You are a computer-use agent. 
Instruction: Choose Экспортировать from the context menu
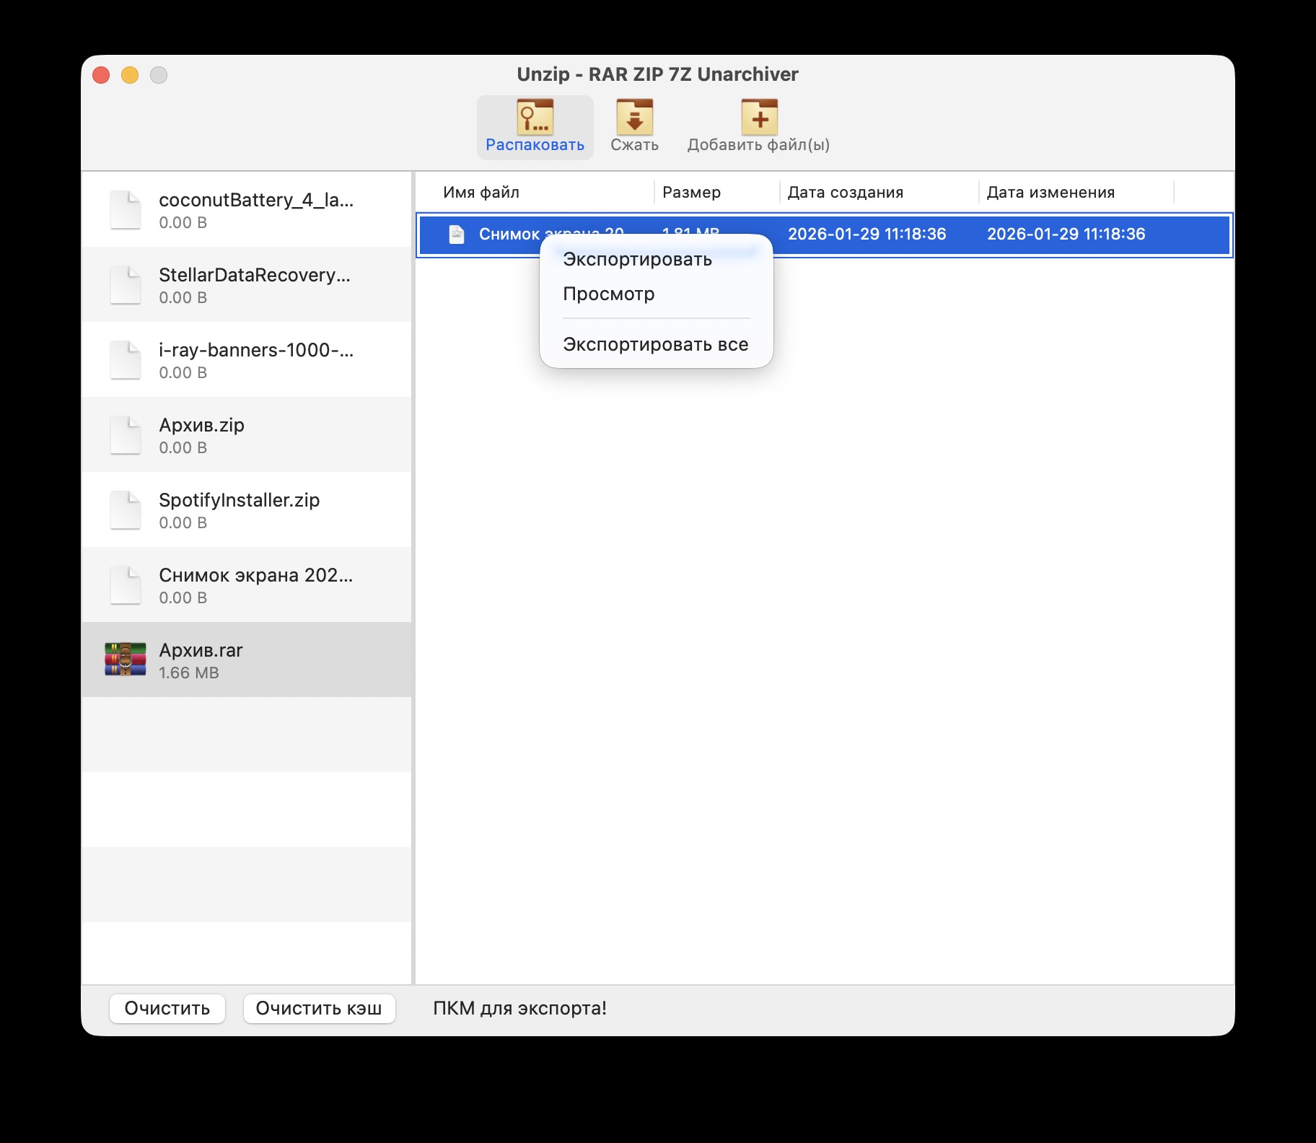coord(637,258)
